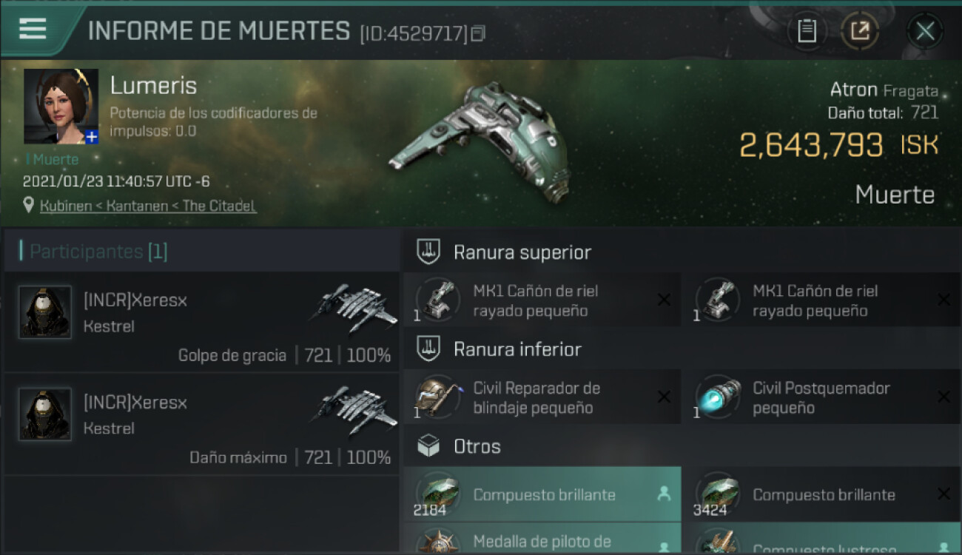This screenshot has width=962, height=555.
Task: Select Compuesto brillante 3424 item
Action: click(x=822, y=494)
